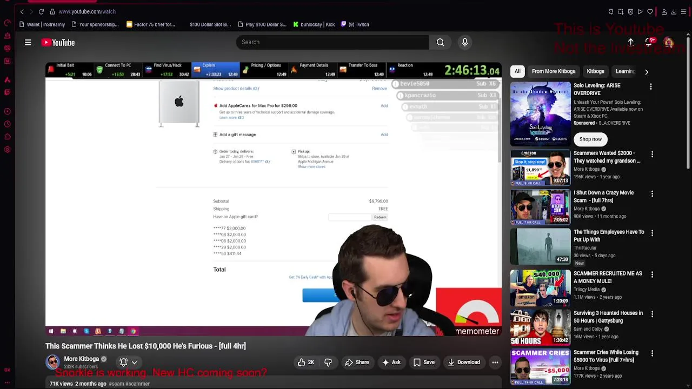The height and width of the screenshot is (389, 692).
Task: Open the YouTube create/upload arrow icon
Action: point(630,42)
